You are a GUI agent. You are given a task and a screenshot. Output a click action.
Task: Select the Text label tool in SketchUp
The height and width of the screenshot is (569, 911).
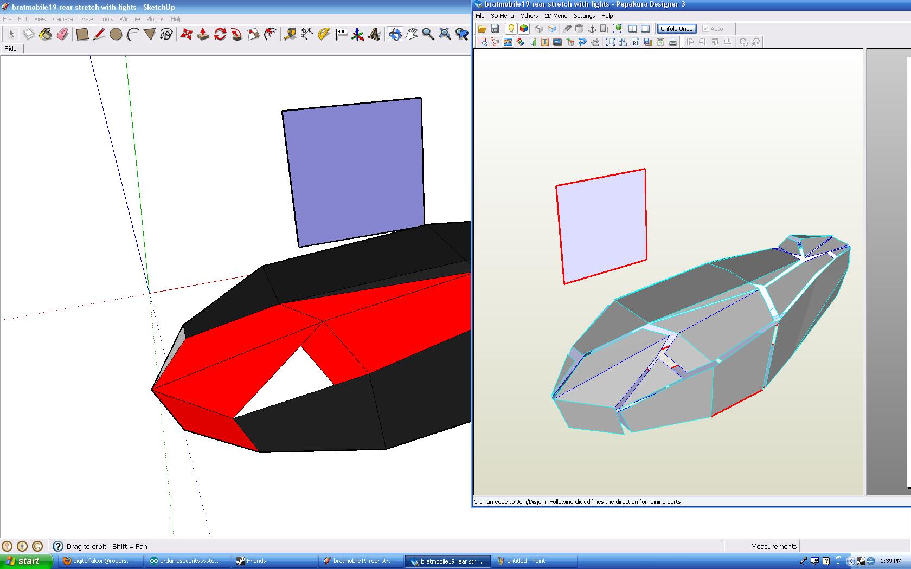point(341,35)
